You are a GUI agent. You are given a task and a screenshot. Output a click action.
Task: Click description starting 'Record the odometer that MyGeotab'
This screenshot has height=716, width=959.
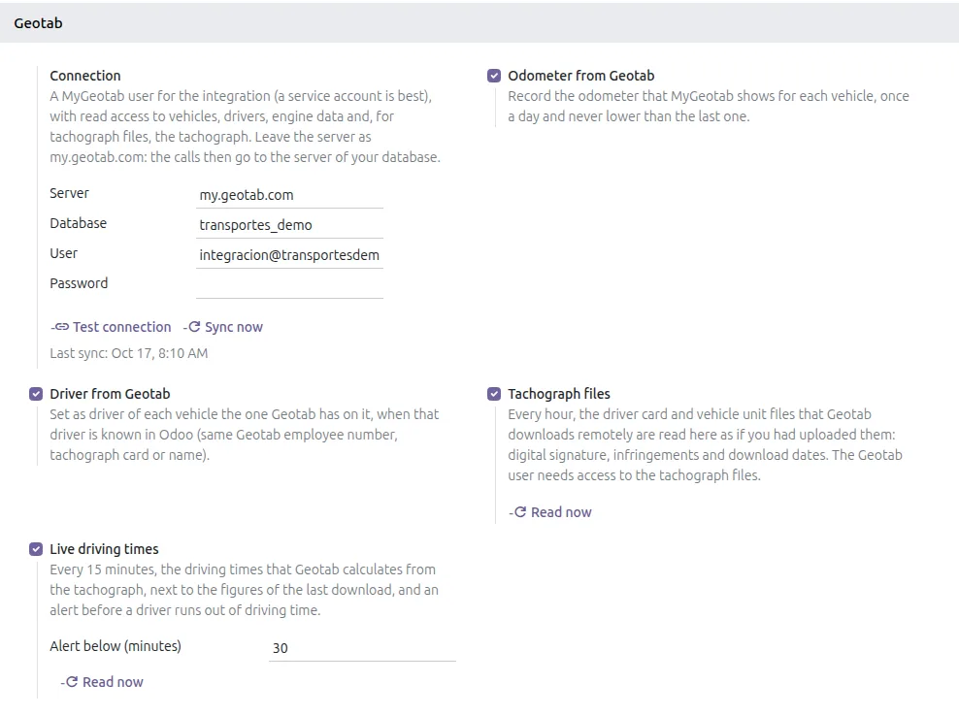(x=709, y=107)
